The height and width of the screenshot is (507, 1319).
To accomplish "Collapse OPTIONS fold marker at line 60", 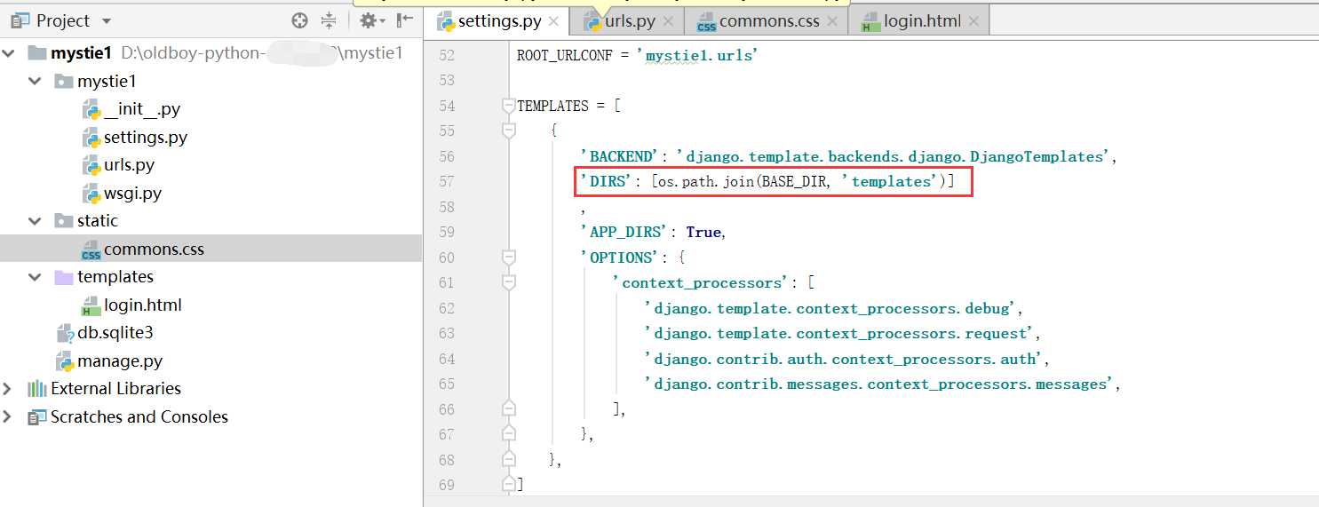I will (509, 257).
